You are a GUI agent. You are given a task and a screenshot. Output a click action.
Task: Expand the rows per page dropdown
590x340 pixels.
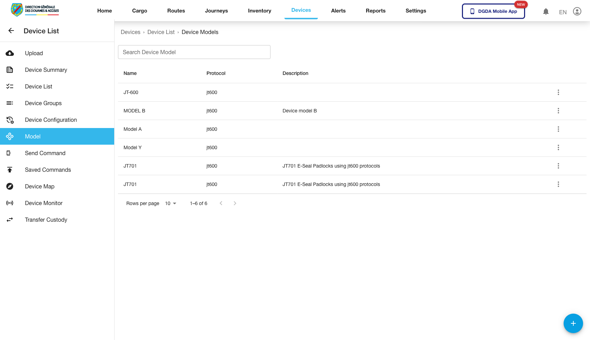tap(171, 203)
